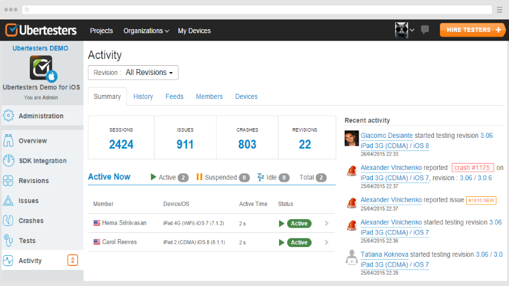This screenshot has width=509, height=286.
Task: Open the chat messages icon
Action: pyautogui.click(x=424, y=30)
